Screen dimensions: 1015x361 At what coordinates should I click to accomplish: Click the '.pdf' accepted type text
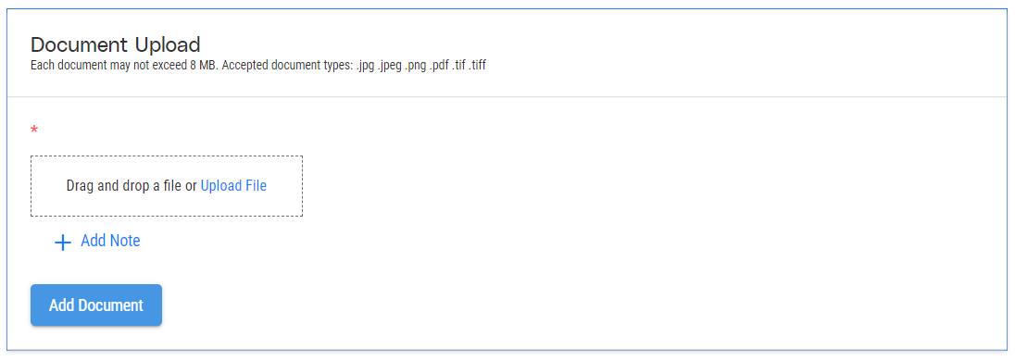click(x=439, y=66)
